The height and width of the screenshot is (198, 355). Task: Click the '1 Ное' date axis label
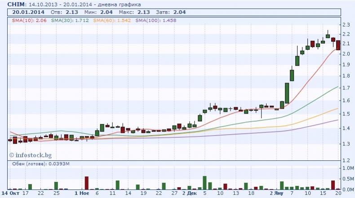(x=82, y=193)
